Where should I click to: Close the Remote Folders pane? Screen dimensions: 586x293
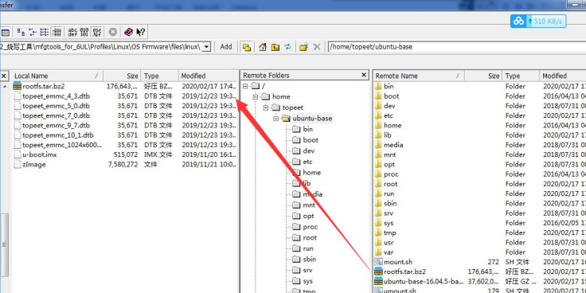(x=365, y=75)
